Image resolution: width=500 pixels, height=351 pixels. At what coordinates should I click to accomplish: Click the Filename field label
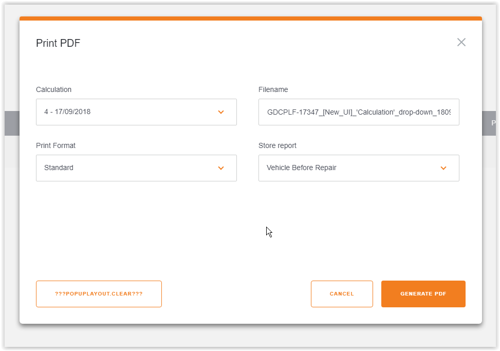click(273, 89)
